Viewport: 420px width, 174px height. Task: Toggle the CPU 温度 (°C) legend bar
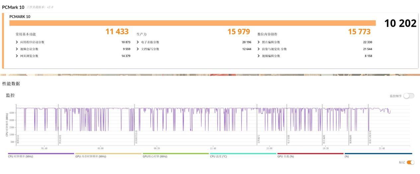[x=243, y=154]
